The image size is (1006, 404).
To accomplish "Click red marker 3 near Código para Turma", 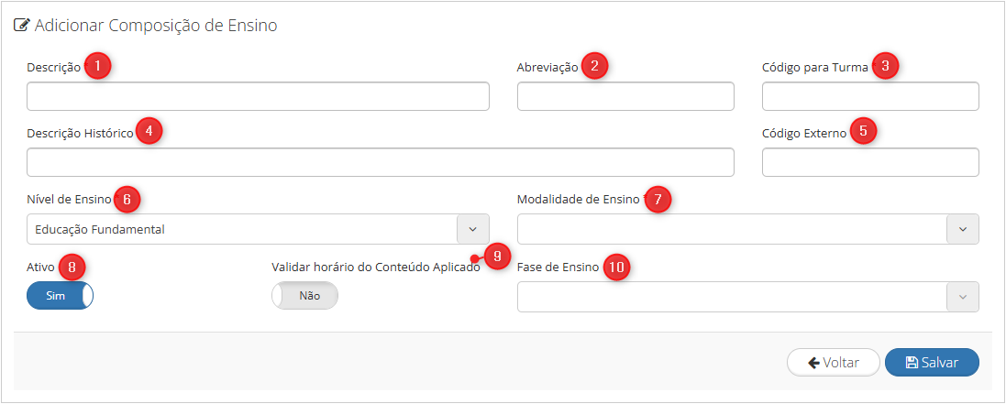I will (885, 66).
